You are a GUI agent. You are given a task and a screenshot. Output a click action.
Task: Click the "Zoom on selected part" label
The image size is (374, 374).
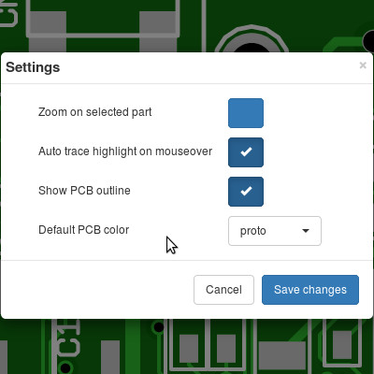94,112
